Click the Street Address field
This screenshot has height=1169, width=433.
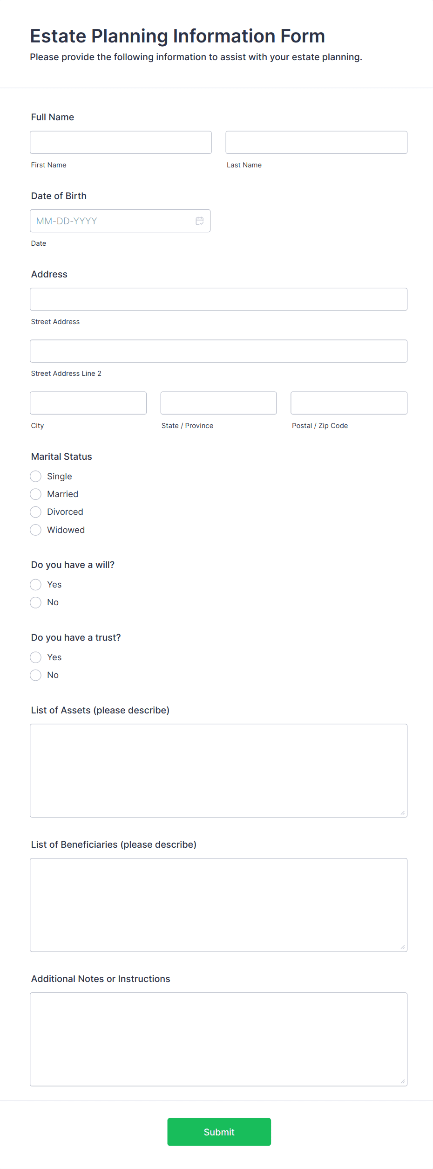(218, 299)
